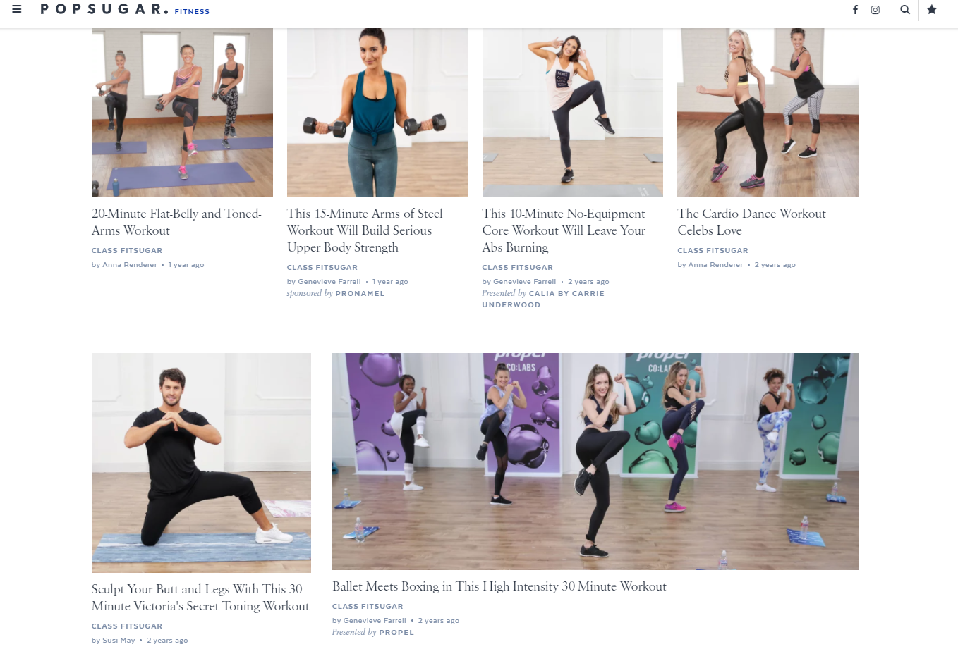Click the Facebook icon in header
The image size is (958, 649).
855,10
